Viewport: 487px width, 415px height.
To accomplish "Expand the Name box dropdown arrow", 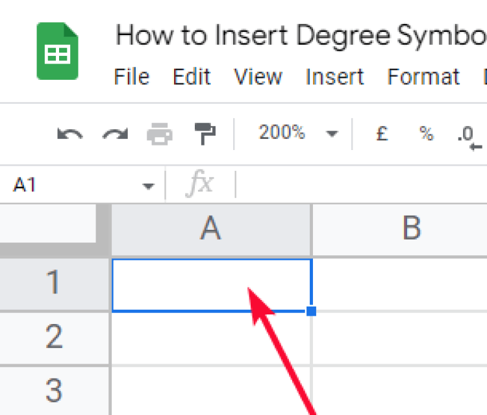I will tap(149, 186).
